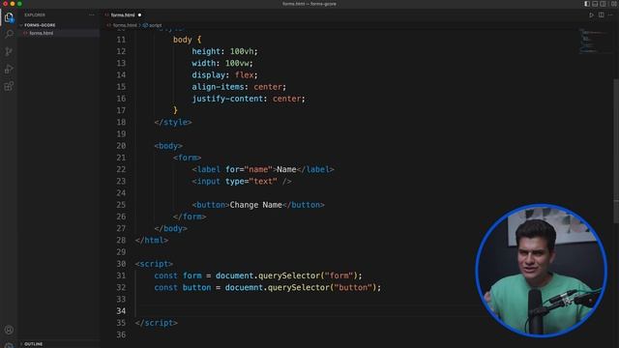Click the closing '</body>' tag

(170, 228)
